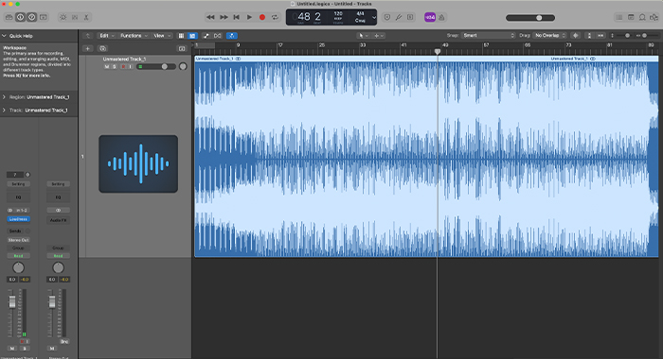The height and width of the screenshot is (359, 663).
Task: Toggle the Replace mode button
Action: (x=387, y=17)
